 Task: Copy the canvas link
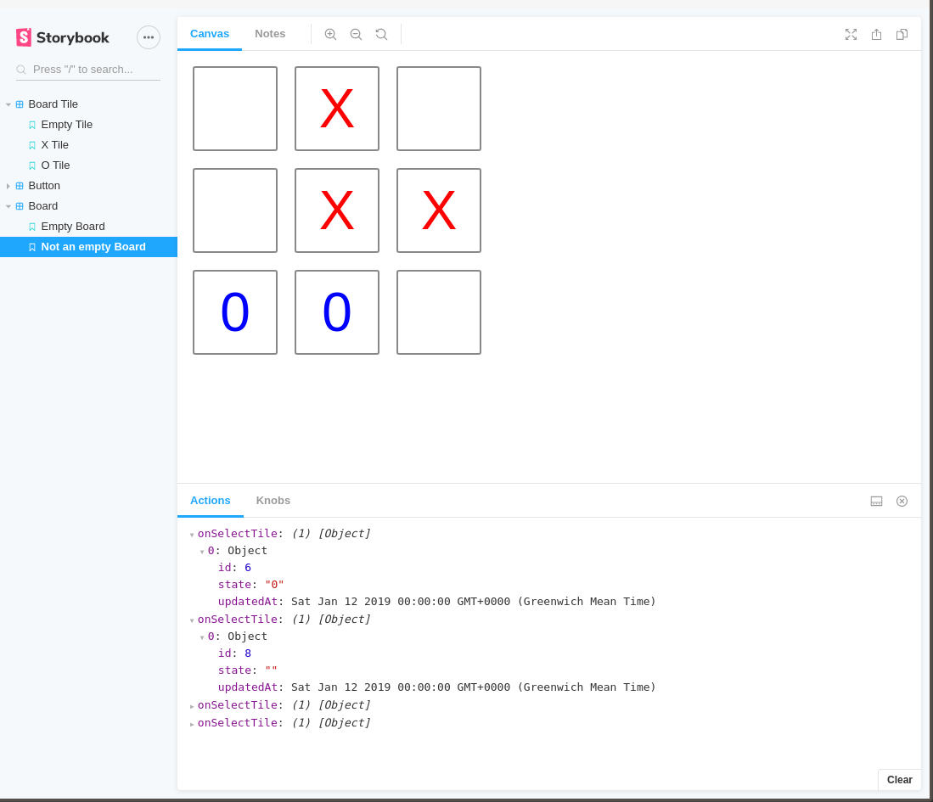[902, 34]
